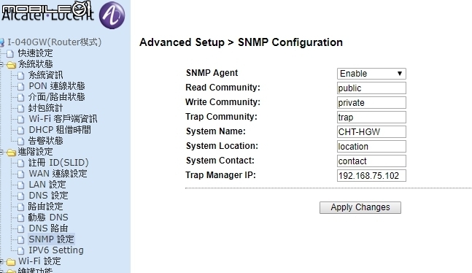This screenshot has width=472, height=273.
Task: Click the Wi-Fi 設定 folder icon
Action: pos(11,262)
